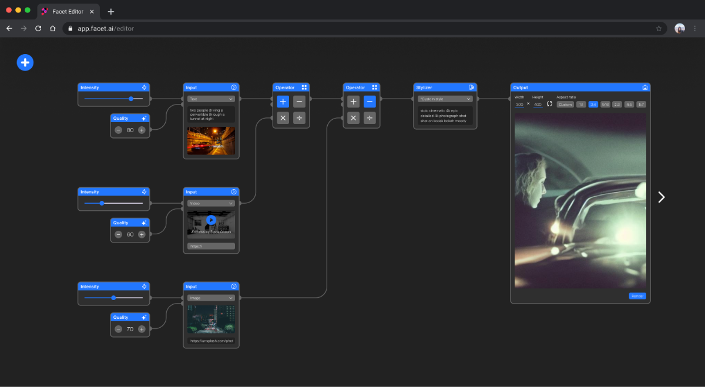The height and width of the screenshot is (387, 705).
Task: Open the Image input type dropdown
Action: 211,298
